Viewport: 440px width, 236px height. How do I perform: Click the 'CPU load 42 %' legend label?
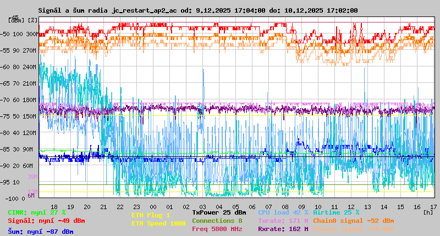click(283, 212)
